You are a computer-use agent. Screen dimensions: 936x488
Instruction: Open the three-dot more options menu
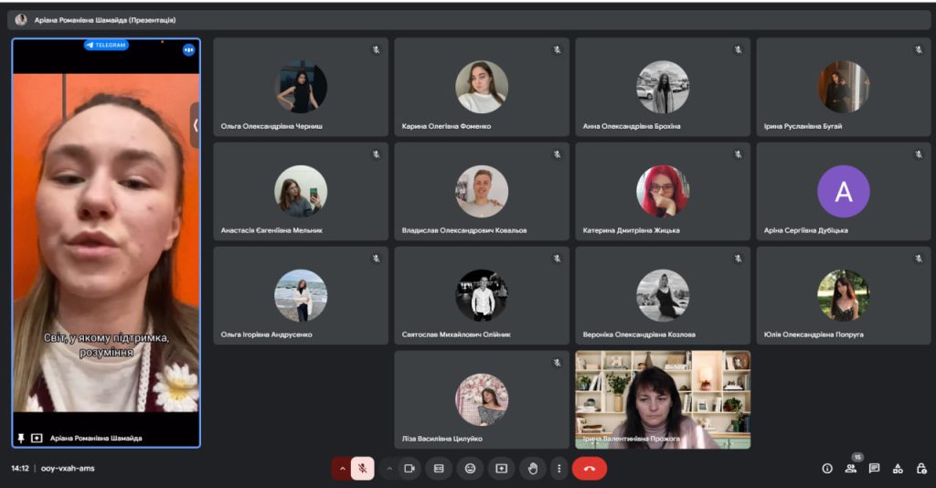[558, 469]
